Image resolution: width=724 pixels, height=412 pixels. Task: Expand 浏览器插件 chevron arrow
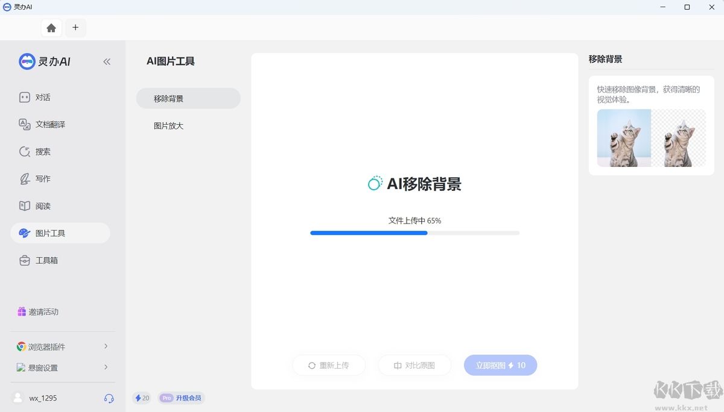106,346
